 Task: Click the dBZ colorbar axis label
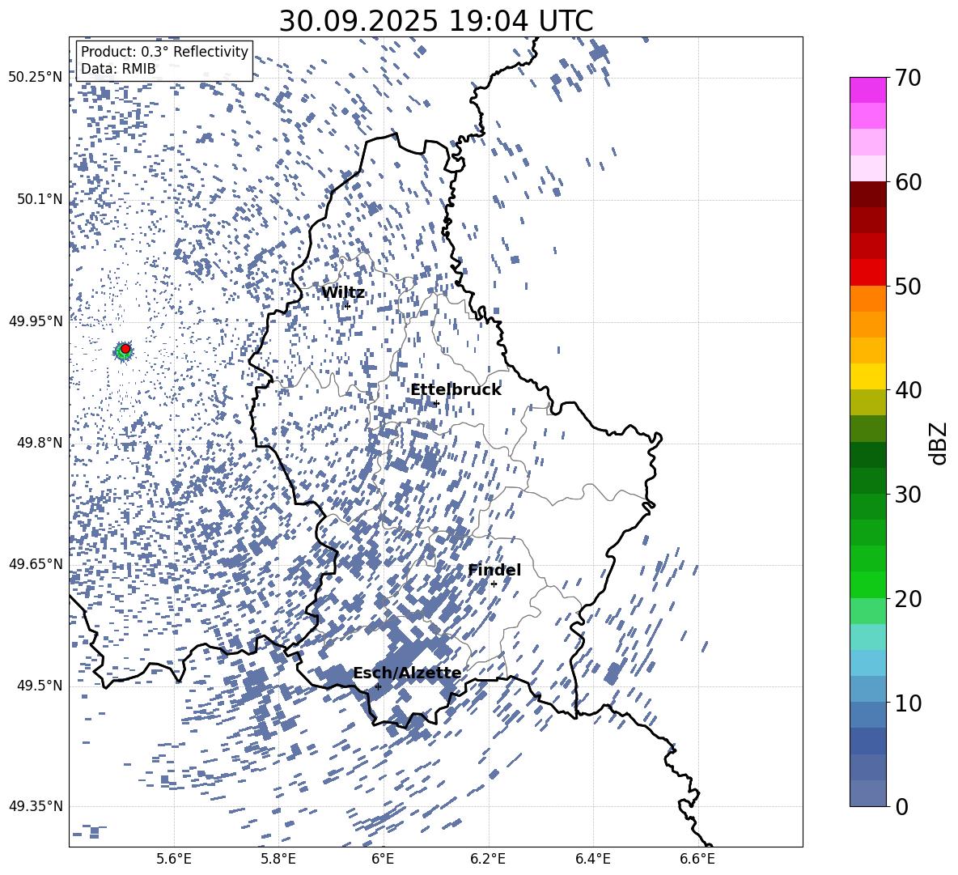pos(937,443)
